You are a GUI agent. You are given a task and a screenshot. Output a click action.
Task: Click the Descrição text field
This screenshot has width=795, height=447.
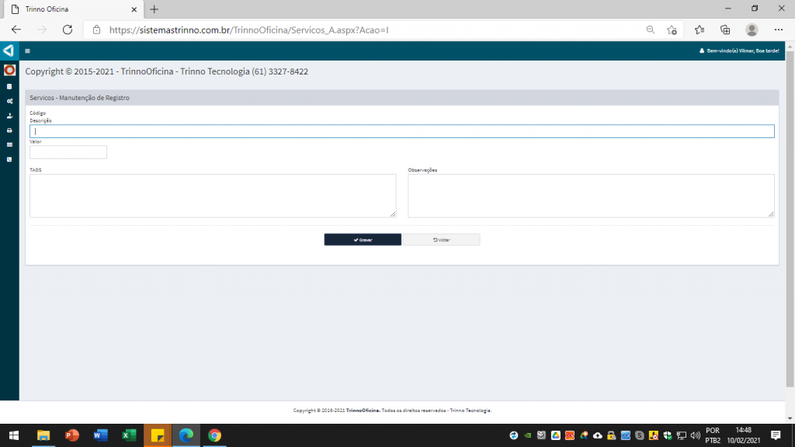(401, 131)
